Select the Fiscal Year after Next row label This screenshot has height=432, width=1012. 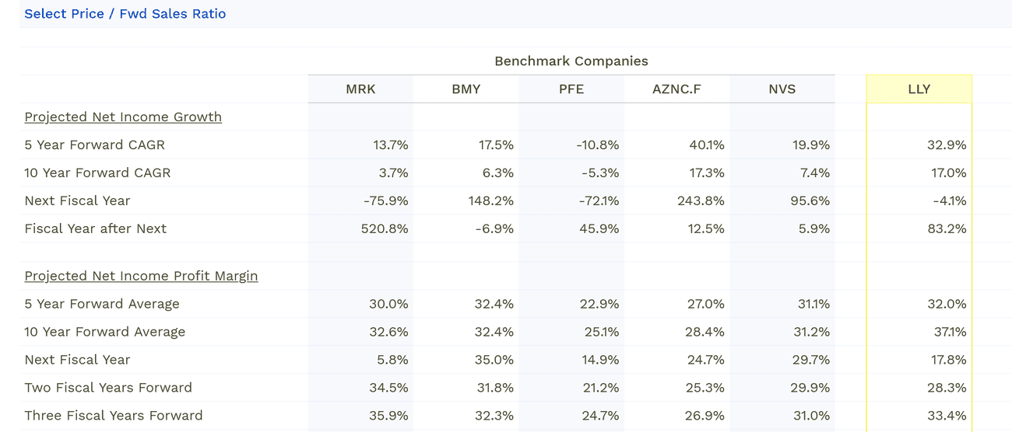tap(95, 228)
